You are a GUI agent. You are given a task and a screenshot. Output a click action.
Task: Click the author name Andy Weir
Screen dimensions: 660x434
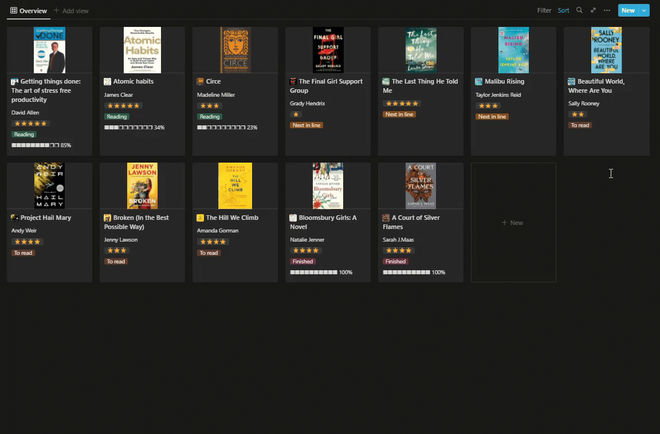[x=24, y=231]
